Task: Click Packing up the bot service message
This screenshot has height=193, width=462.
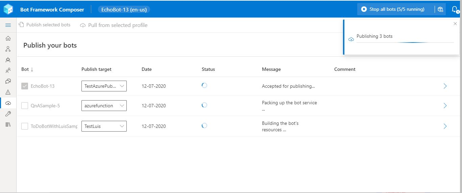Action: (289, 106)
